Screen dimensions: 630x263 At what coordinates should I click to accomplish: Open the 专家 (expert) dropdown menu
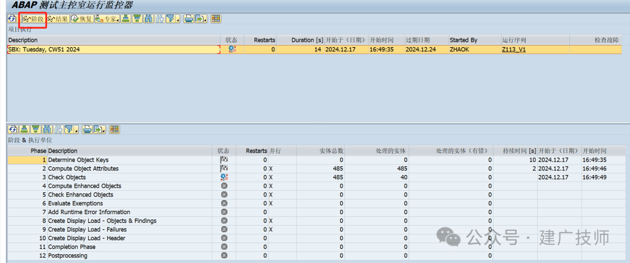click(107, 19)
